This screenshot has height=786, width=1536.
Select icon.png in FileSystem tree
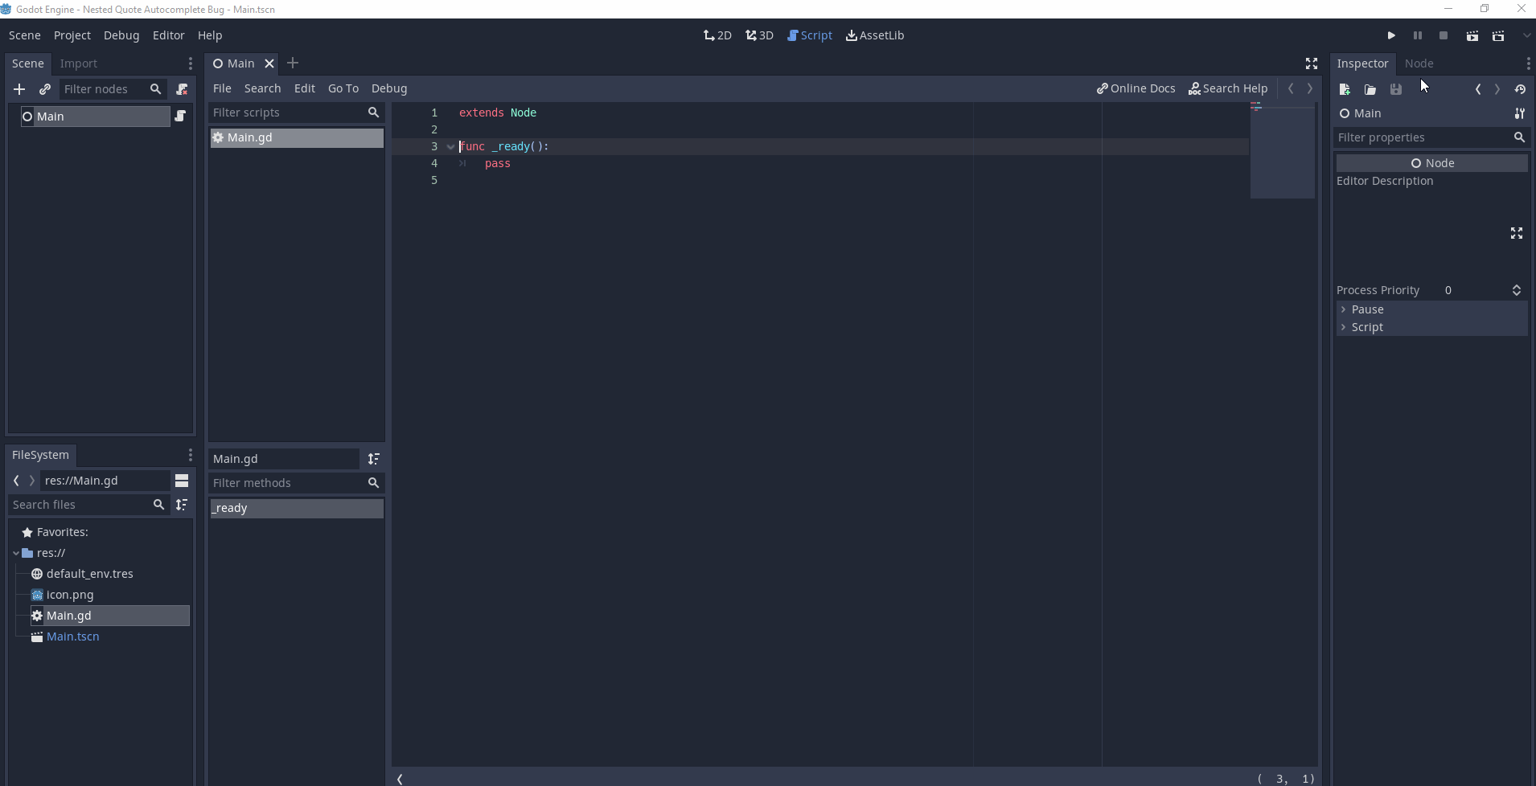[70, 595]
